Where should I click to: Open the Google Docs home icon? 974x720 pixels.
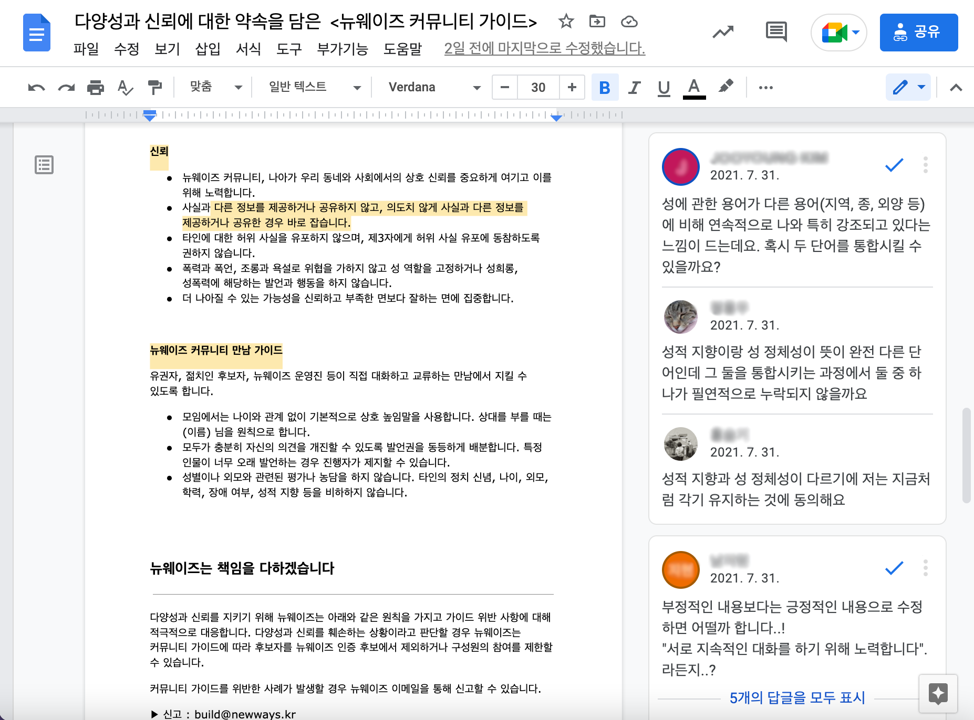(x=37, y=33)
